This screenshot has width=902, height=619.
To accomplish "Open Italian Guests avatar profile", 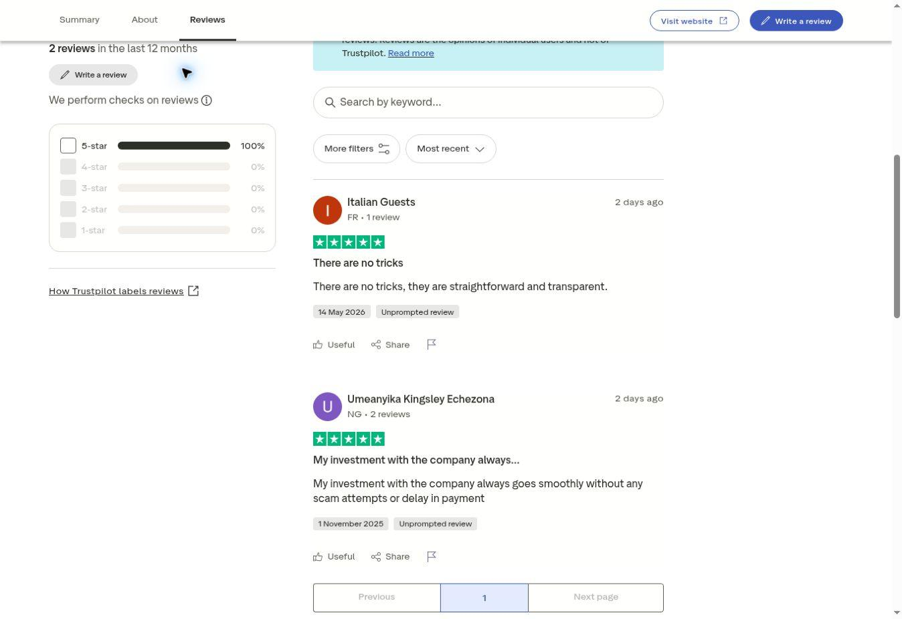I will tap(327, 210).
